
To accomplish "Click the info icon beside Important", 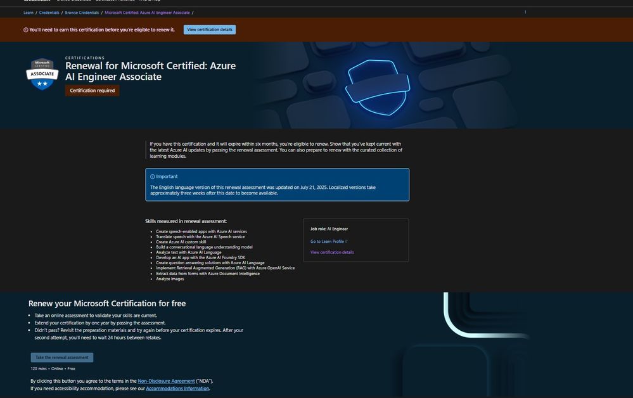I will (153, 177).
